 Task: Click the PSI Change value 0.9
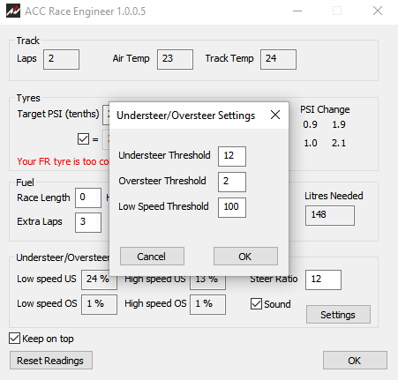pyautogui.click(x=310, y=124)
